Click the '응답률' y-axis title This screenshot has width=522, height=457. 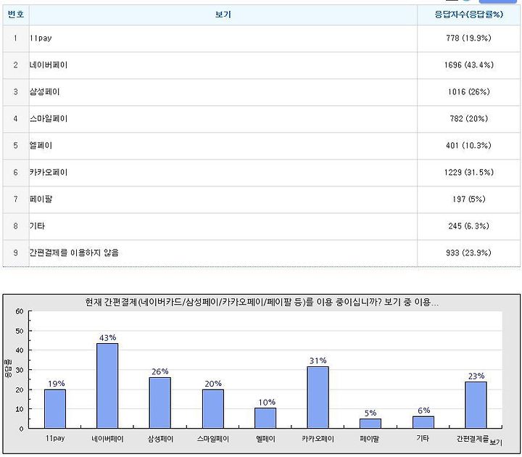coord(8,369)
